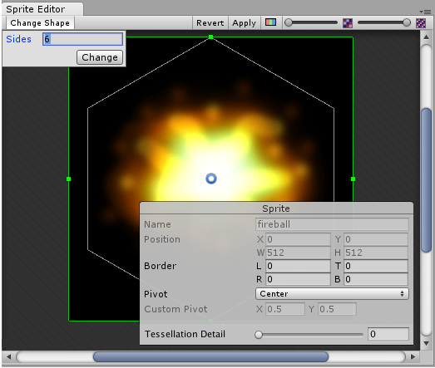Select the left green sprite rect handle

(68, 179)
